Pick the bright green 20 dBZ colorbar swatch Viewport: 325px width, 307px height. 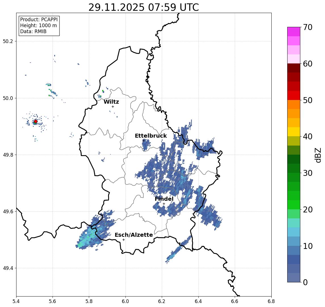tap(294, 205)
